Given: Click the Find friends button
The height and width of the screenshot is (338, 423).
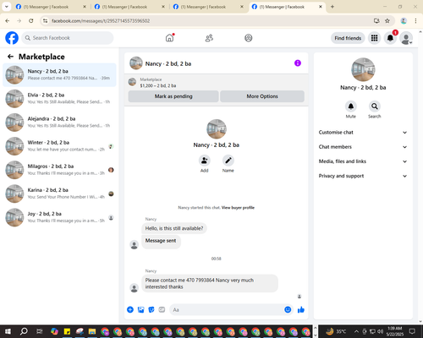Looking at the screenshot, I should 348,38.
